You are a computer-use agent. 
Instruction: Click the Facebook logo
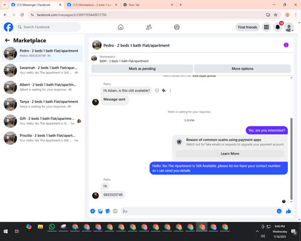pos(8,27)
